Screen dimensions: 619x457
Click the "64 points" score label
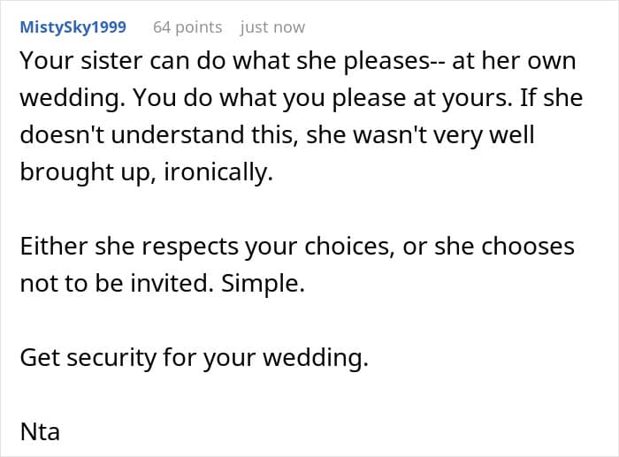[187, 27]
